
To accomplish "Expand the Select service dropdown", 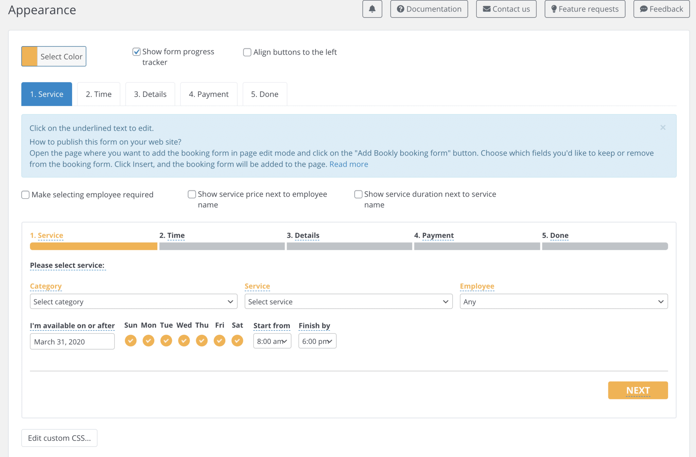I will [348, 301].
